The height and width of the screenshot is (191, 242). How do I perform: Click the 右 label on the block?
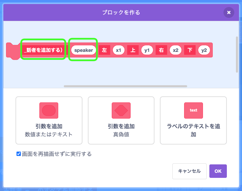(x=161, y=50)
